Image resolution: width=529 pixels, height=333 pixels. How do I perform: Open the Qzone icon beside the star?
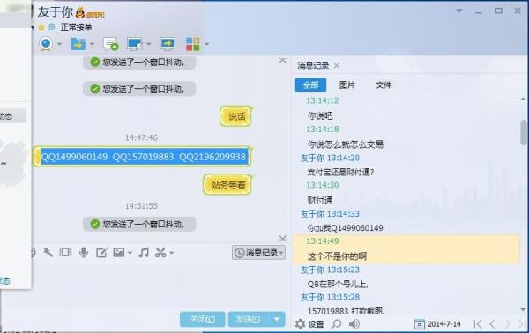pyautogui.click(x=51, y=27)
